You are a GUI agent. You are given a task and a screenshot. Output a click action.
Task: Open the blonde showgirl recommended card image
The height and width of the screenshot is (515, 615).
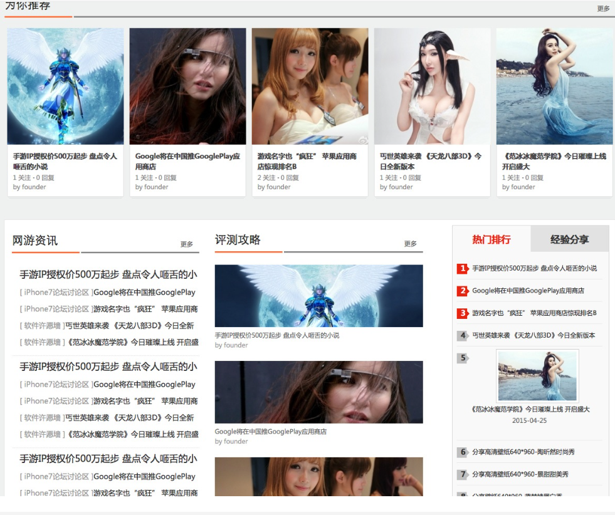click(x=310, y=86)
